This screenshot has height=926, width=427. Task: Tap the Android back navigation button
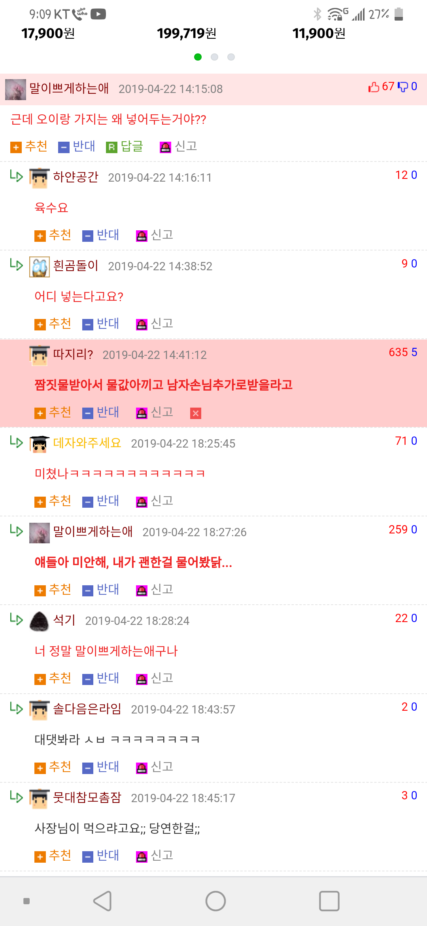tap(103, 901)
